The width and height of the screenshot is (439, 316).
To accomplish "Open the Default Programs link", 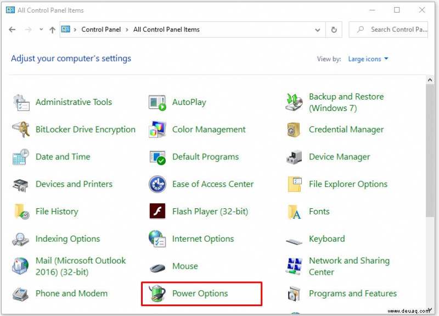I will (x=205, y=157).
